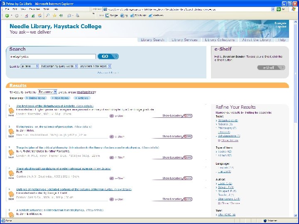
Task: Open the browser Search magnifier icon
Action: click(x=48, y=16)
